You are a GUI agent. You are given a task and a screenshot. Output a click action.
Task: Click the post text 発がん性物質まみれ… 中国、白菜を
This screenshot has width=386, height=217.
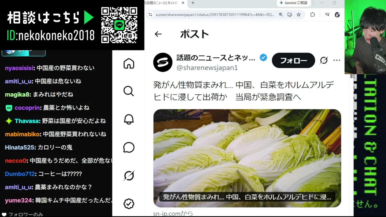243,91
